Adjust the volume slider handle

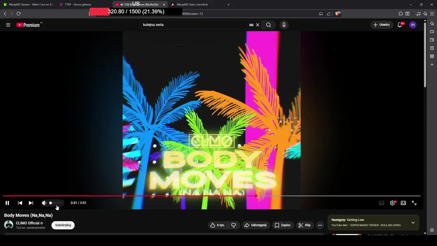[51, 203]
